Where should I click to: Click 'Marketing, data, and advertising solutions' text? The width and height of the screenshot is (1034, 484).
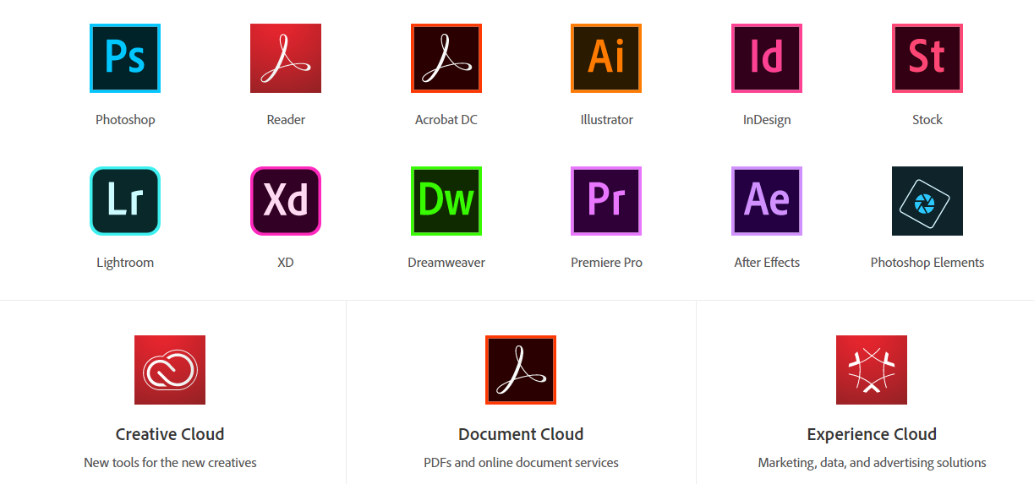click(872, 463)
